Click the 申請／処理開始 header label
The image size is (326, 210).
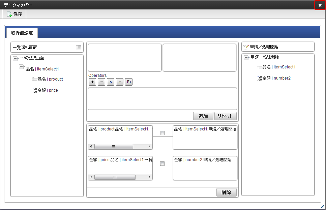(x=264, y=47)
